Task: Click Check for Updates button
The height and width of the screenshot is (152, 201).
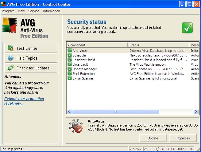Action: (x=31, y=68)
